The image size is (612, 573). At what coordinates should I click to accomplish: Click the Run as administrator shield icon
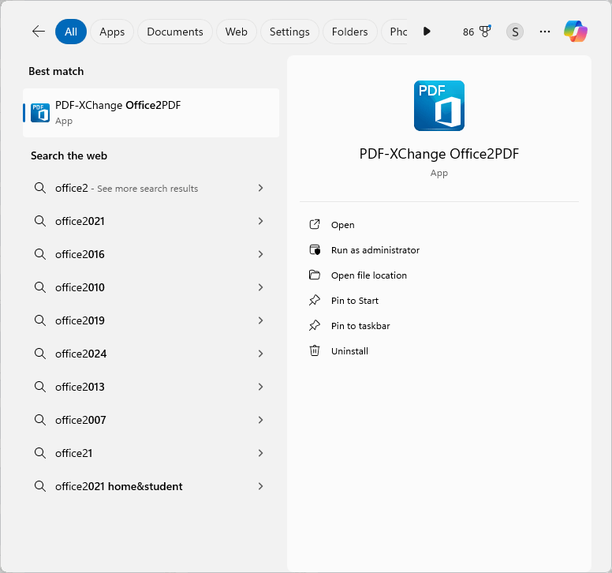pos(315,249)
